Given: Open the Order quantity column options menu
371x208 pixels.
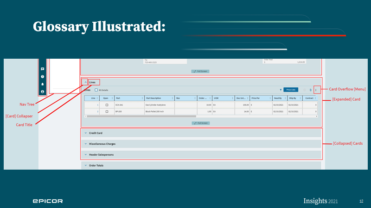Looking at the screenshot, I should point(210,98).
